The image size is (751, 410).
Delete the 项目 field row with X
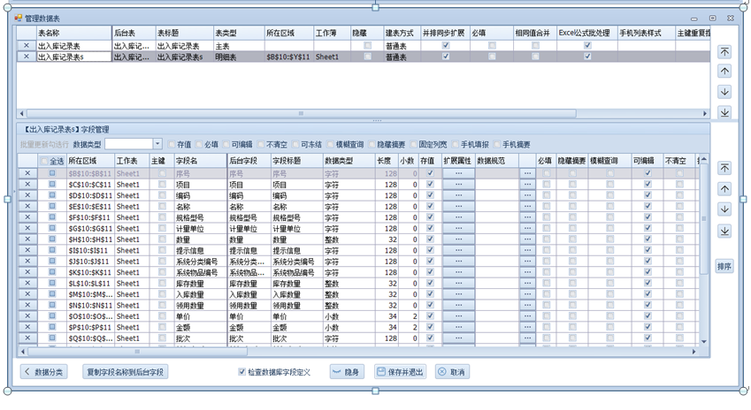(27, 185)
